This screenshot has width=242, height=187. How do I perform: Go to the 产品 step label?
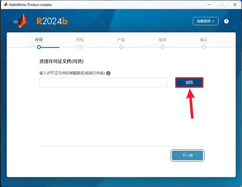point(121,40)
